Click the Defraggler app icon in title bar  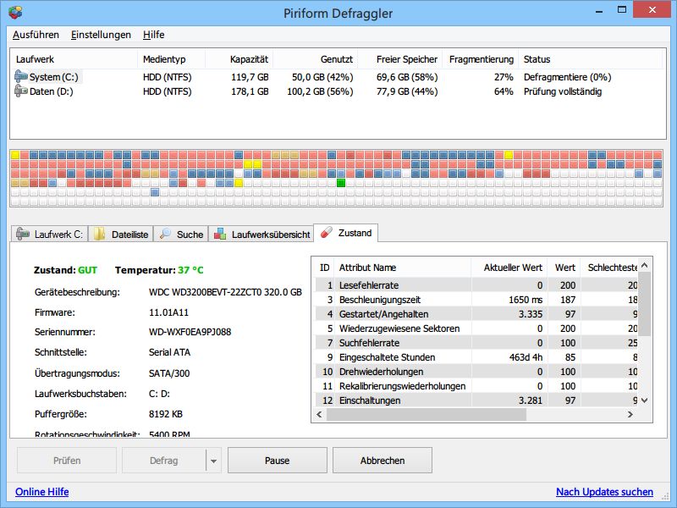(x=15, y=12)
